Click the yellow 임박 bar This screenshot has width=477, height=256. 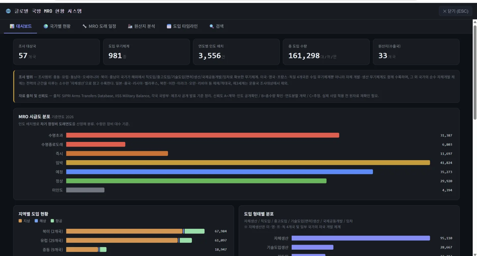pyautogui.click(x=248, y=163)
